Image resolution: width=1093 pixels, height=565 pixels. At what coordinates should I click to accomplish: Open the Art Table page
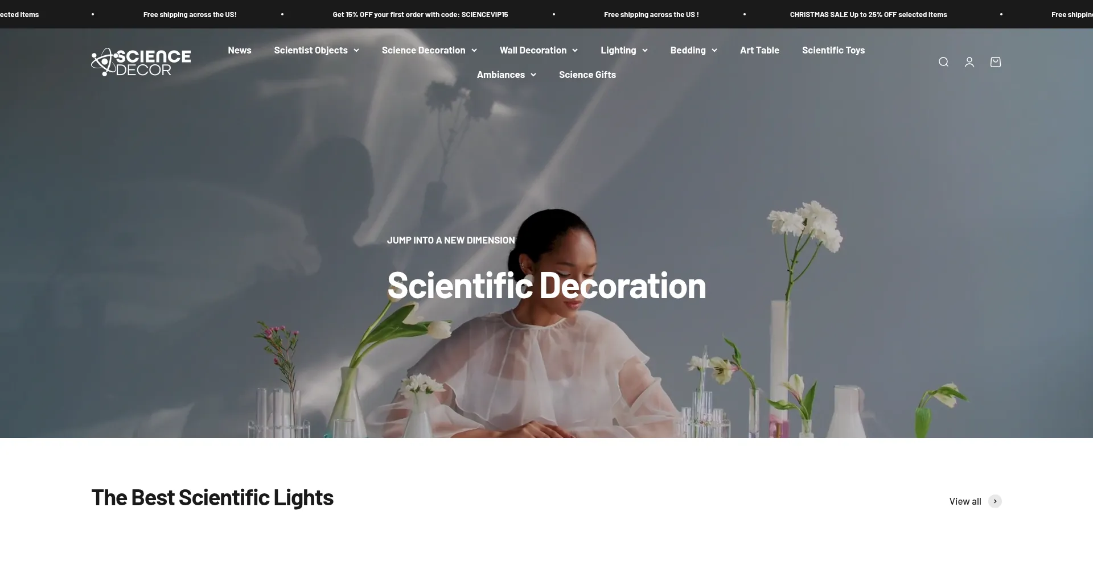click(759, 50)
